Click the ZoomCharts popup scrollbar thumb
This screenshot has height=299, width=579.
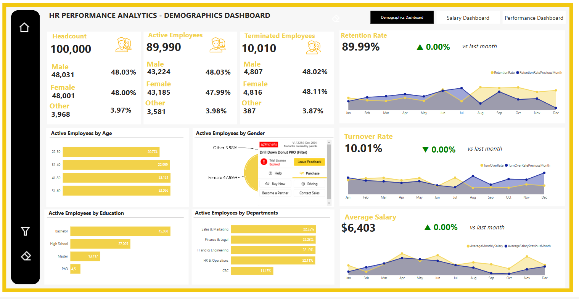[330, 171]
